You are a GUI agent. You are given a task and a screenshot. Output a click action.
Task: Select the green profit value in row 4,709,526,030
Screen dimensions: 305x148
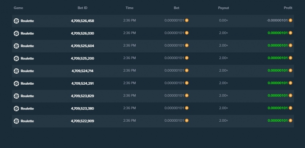[x=278, y=33]
